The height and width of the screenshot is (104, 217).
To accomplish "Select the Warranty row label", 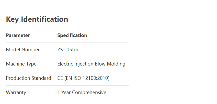I will point(16,93).
